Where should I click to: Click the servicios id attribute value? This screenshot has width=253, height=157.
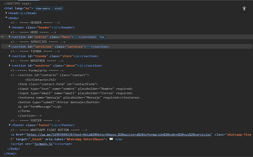[43, 47]
